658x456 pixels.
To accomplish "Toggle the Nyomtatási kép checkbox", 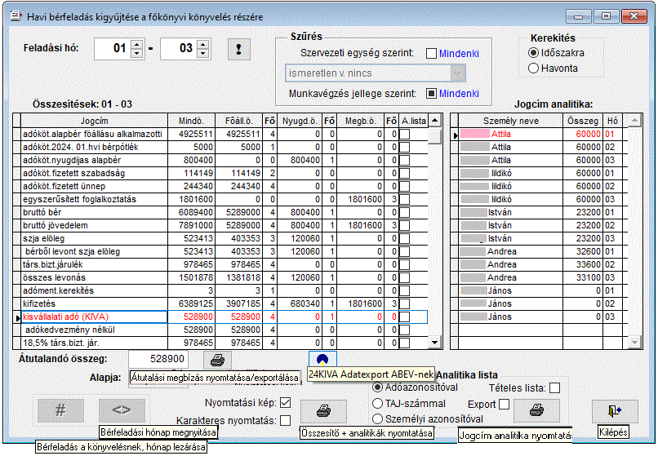I will point(285,403).
